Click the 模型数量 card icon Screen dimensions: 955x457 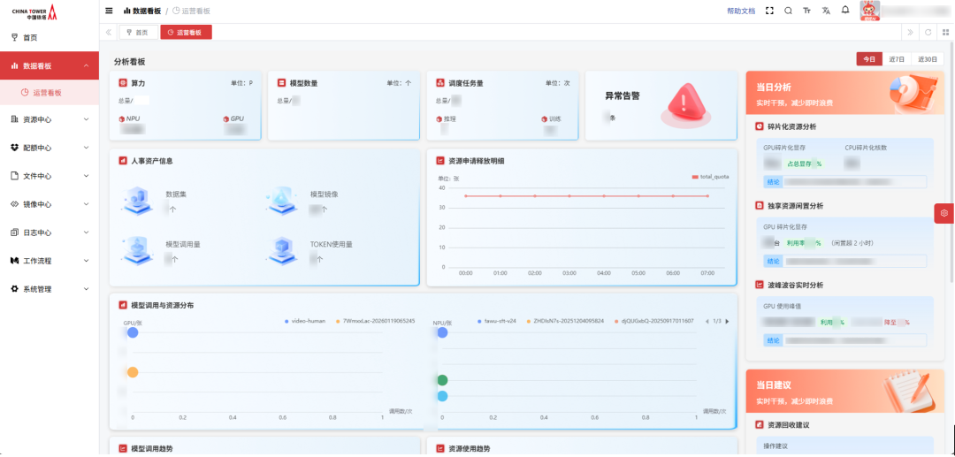coord(281,83)
